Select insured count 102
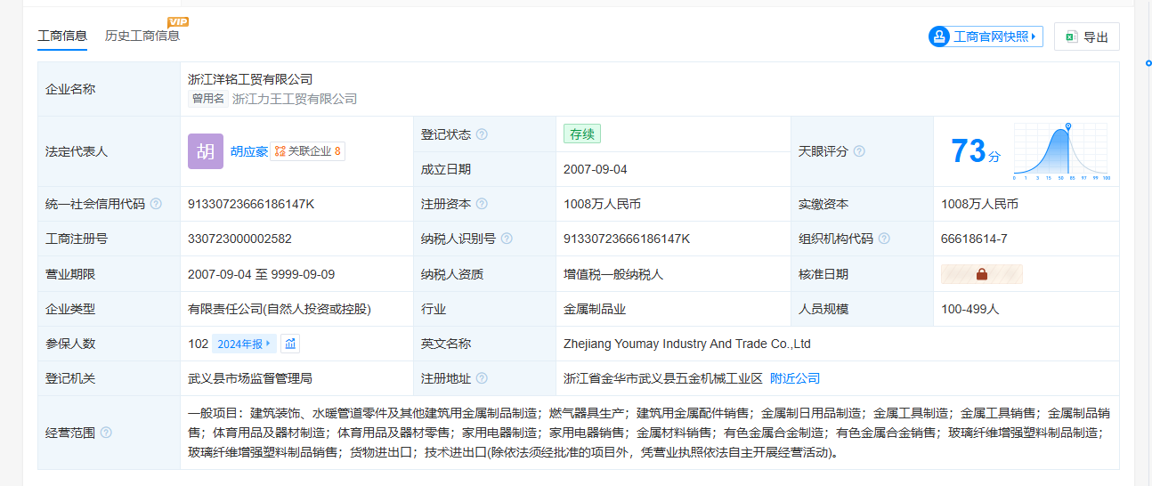Viewport: 1152px width, 486px height. pos(198,344)
